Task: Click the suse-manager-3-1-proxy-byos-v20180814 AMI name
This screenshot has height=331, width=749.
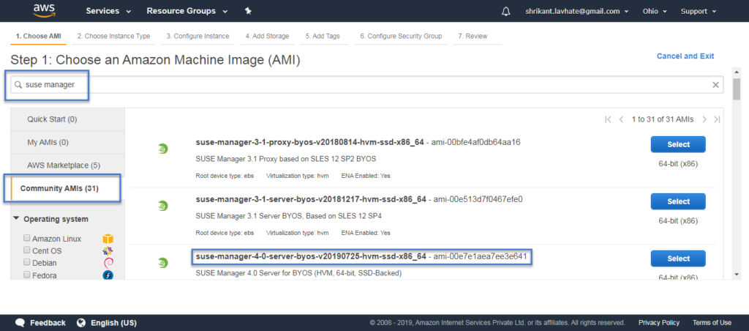Action: [x=309, y=142]
